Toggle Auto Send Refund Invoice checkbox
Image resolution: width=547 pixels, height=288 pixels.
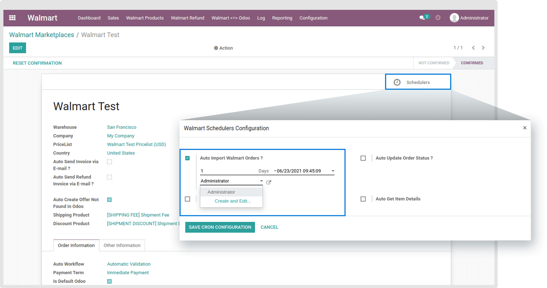pos(109,177)
